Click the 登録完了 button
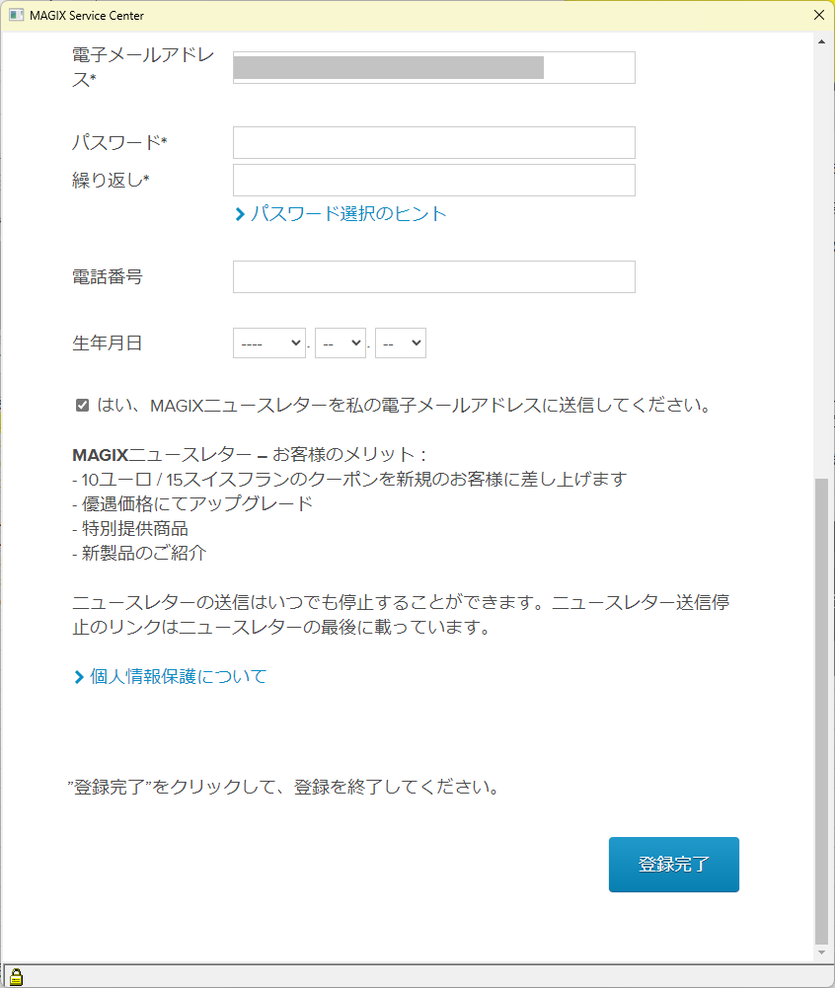This screenshot has width=835, height=988. [674, 864]
